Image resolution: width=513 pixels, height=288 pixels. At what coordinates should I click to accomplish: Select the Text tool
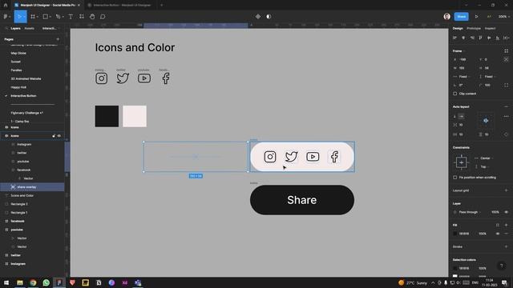click(x=71, y=17)
